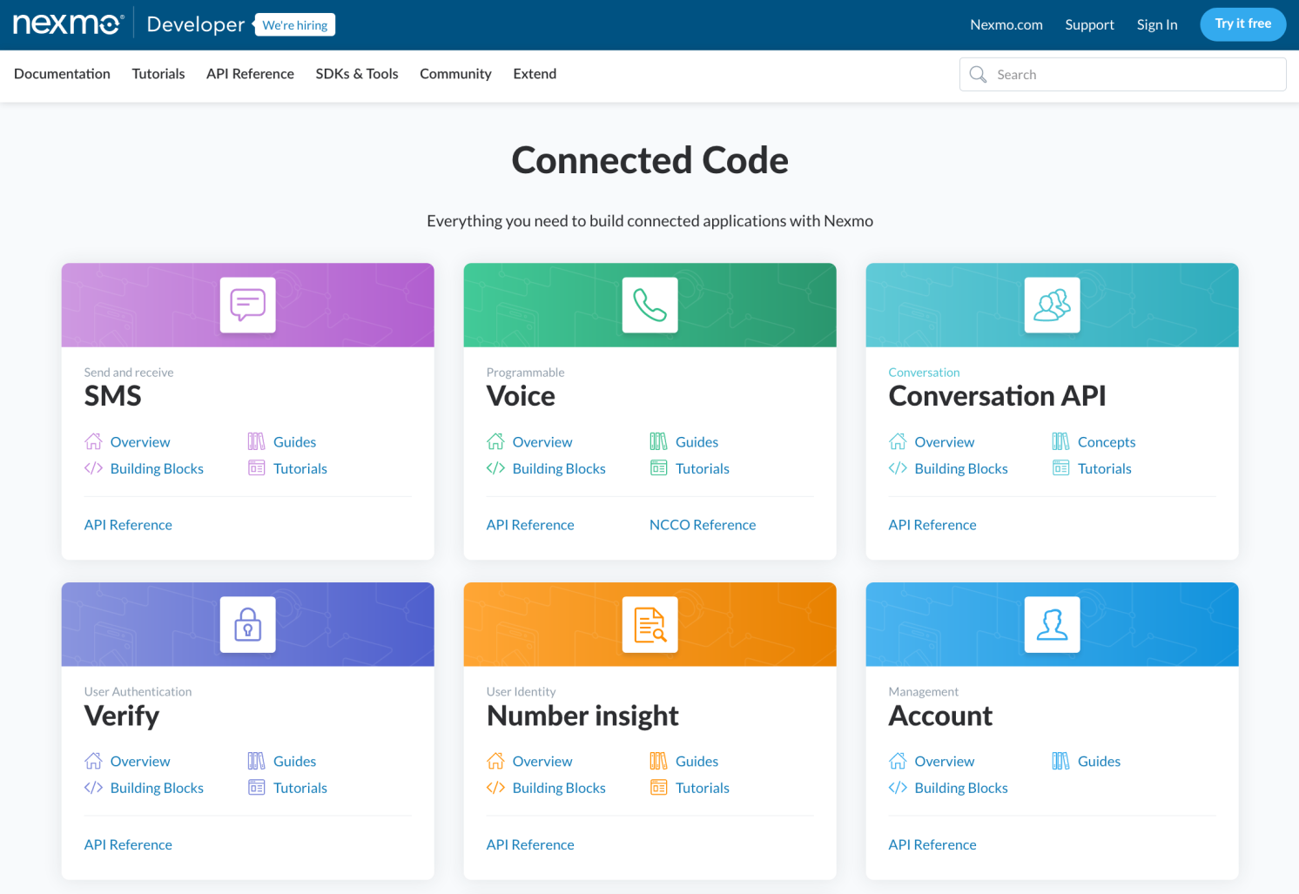1299x894 pixels.
Task: Click the books icon beside Concepts
Action: point(1060,441)
